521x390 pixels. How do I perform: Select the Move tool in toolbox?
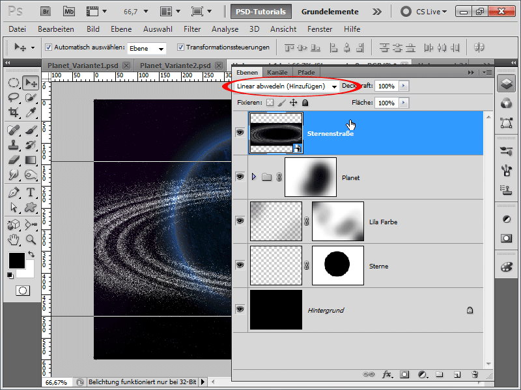pos(31,83)
